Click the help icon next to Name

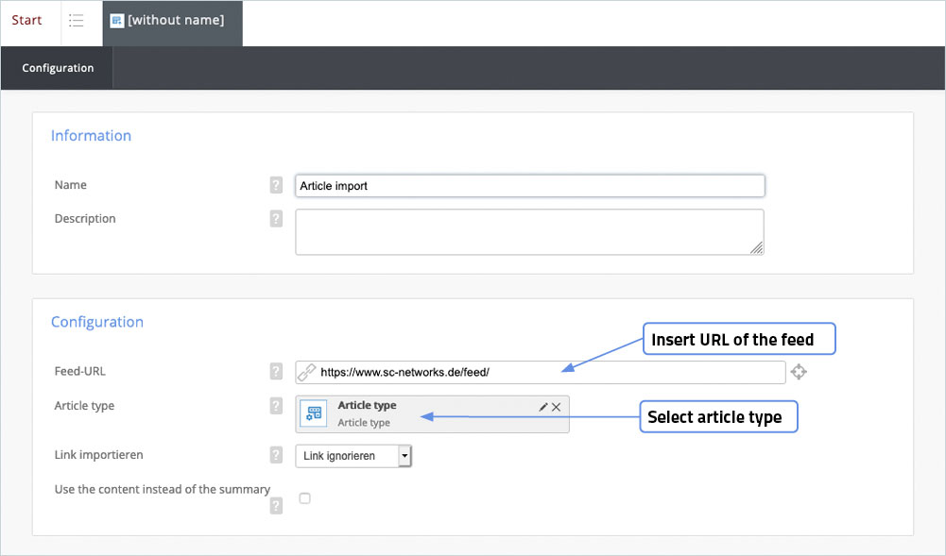click(276, 185)
